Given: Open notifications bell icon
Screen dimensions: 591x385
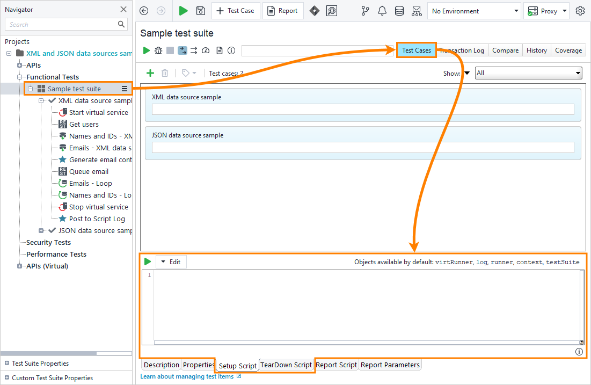Looking at the screenshot, I should click(x=382, y=11).
